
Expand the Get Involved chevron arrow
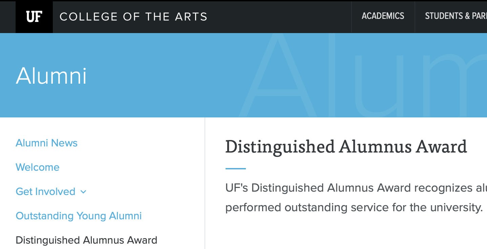point(83,192)
